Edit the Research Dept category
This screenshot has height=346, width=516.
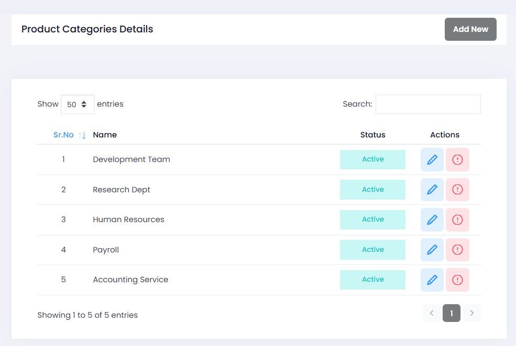click(432, 190)
